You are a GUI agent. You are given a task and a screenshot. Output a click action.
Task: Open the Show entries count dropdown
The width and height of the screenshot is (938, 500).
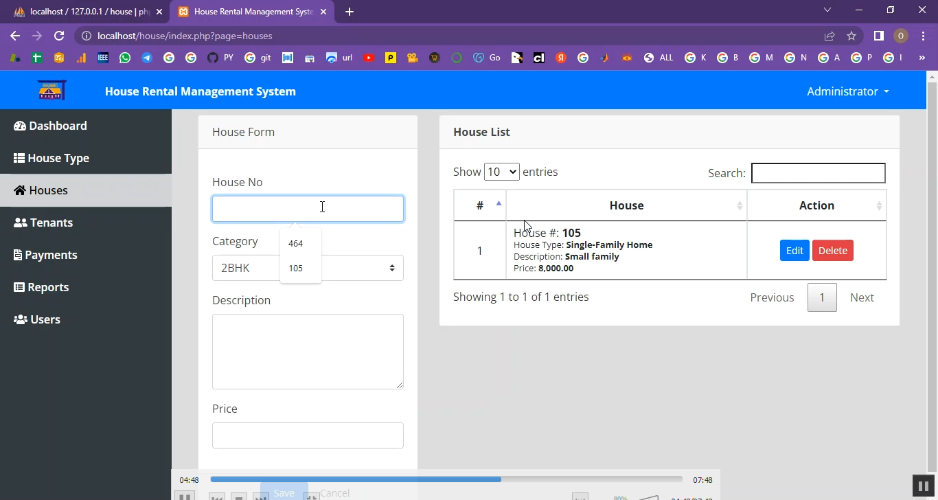point(501,172)
